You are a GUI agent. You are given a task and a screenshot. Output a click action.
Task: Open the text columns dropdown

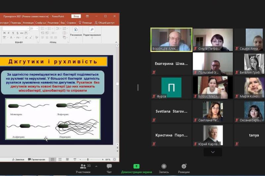click(x=53, y=33)
